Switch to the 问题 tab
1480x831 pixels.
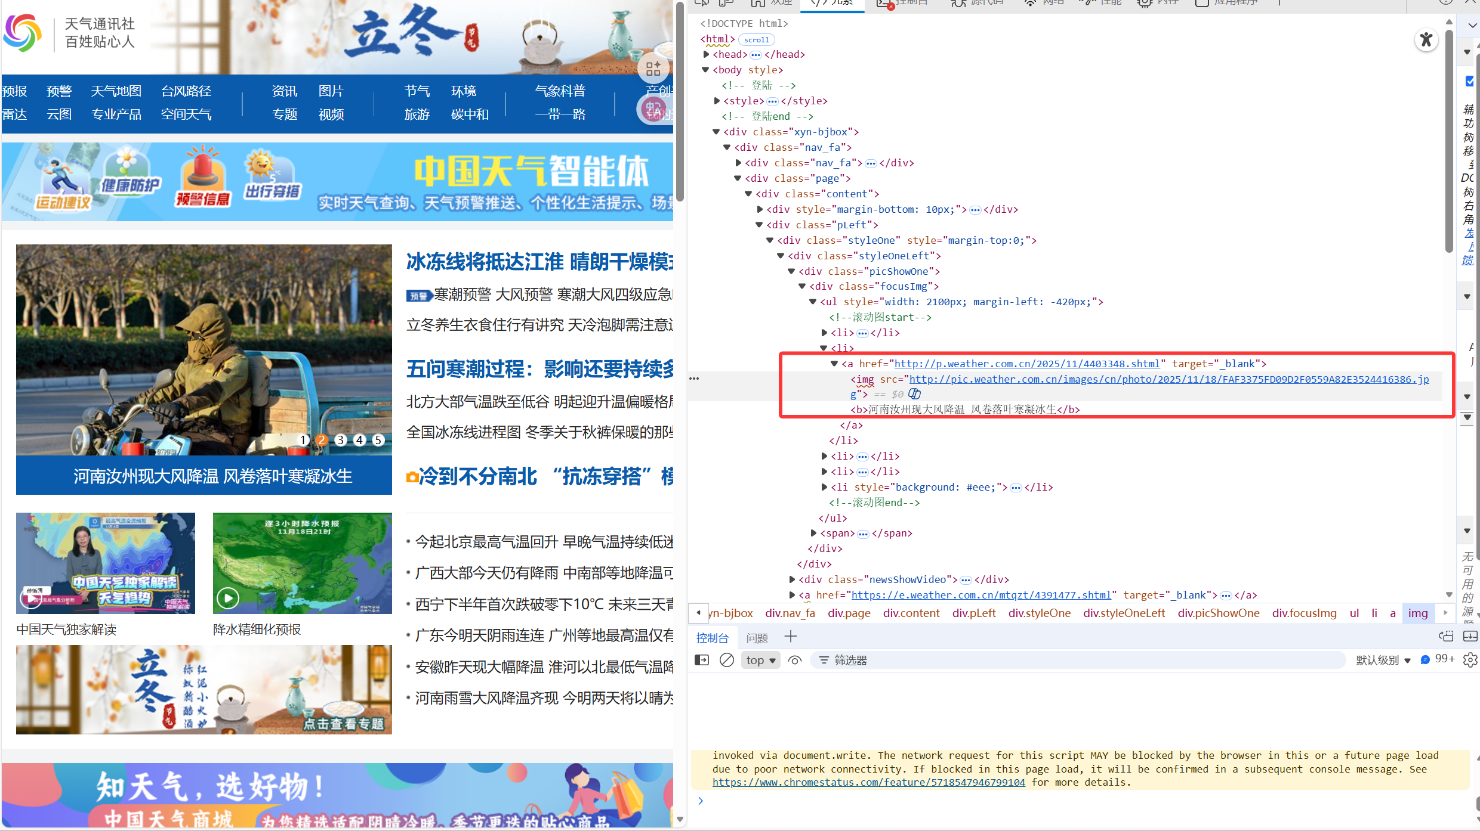click(x=756, y=637)
